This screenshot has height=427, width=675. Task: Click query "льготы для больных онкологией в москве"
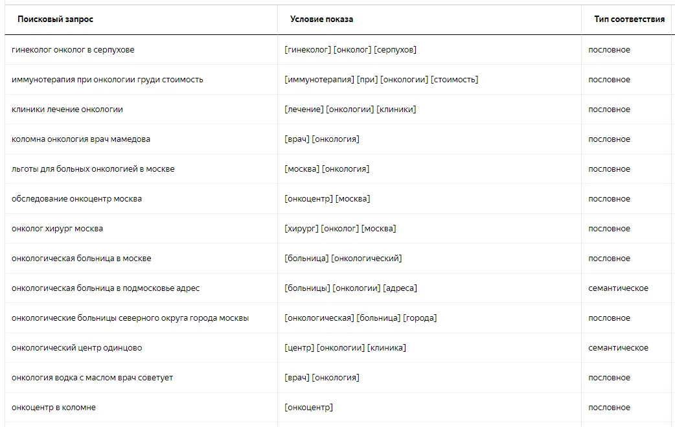pyautogui.click(x=93, y=169)
